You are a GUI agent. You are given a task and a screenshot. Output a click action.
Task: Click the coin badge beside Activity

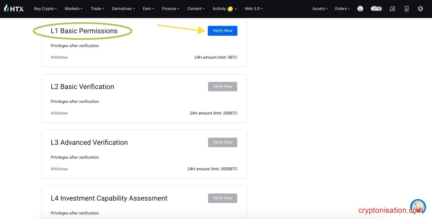(230, 9)
